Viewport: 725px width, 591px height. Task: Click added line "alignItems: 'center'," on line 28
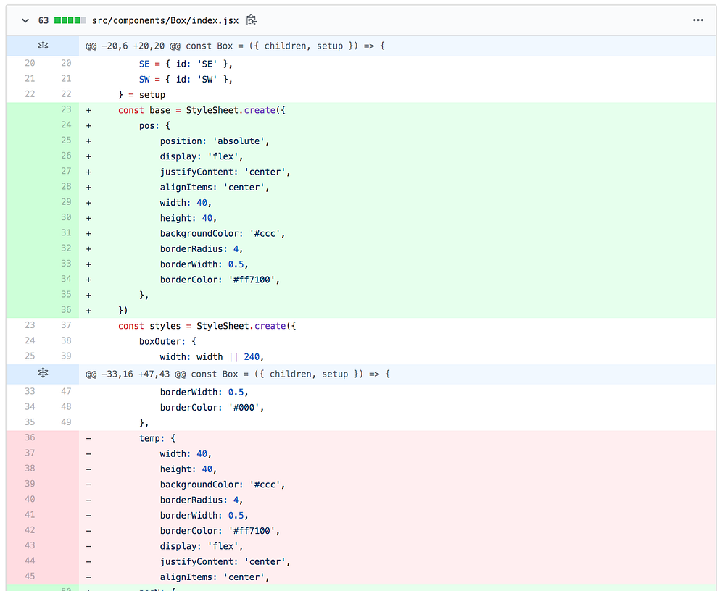215,187
